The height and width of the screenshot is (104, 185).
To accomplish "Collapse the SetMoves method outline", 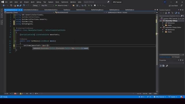I will [15, 41].
